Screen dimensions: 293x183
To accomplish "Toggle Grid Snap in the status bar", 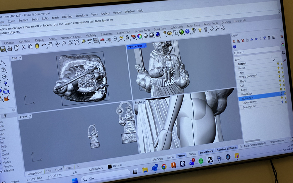I will click(x=157, y=159).
